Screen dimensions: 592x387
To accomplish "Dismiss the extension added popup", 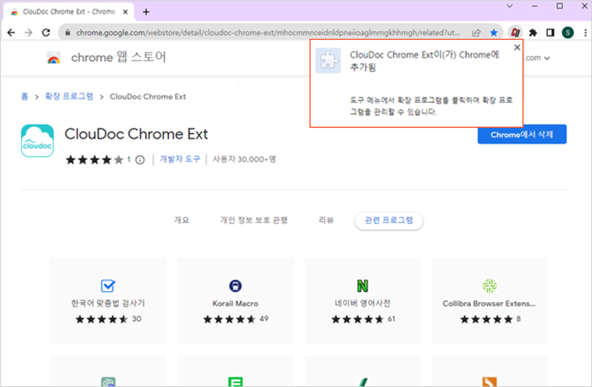I will (517, 47).
